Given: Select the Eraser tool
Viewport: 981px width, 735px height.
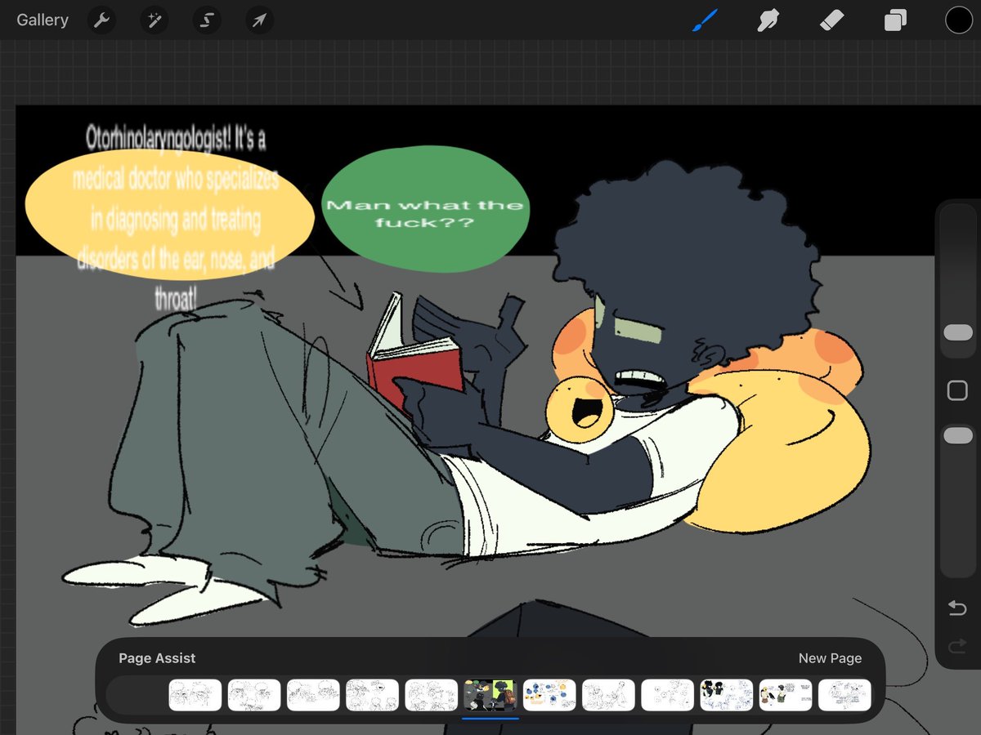Looking at the screenshot, I should point(831,20).
